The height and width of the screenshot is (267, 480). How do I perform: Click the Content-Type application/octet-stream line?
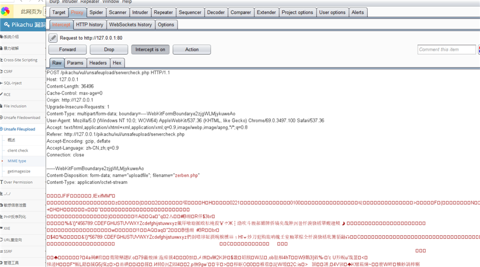coord(87,182)
